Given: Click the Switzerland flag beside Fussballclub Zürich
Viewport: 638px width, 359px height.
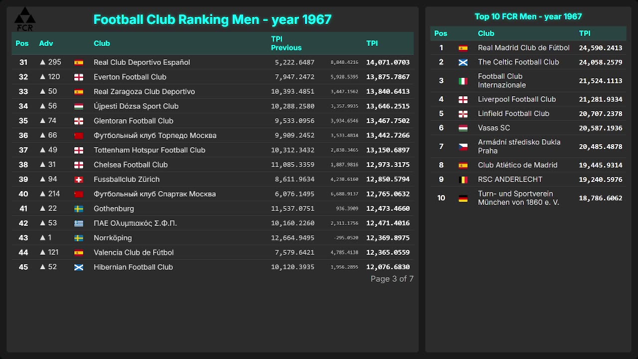Looking at the screenshot, I should point(79,179).
